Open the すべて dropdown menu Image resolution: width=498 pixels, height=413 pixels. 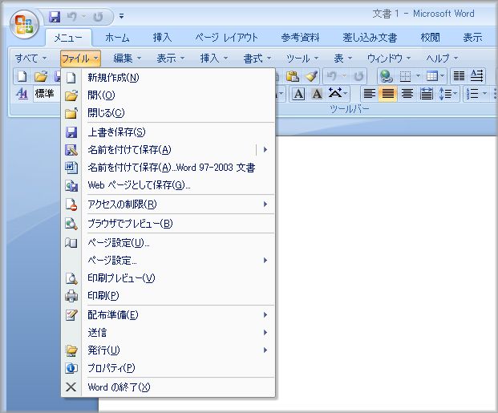coord(30,58)
